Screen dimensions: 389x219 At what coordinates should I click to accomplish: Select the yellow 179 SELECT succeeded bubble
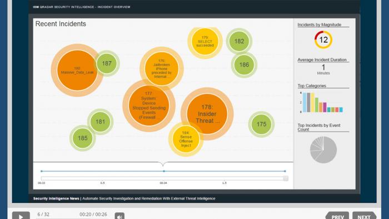pos(205,42)
